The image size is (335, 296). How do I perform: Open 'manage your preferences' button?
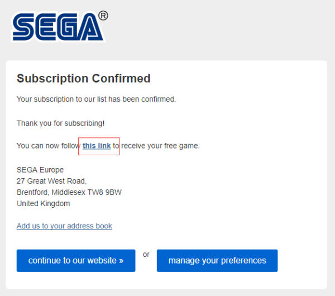(x=217, y=260)
